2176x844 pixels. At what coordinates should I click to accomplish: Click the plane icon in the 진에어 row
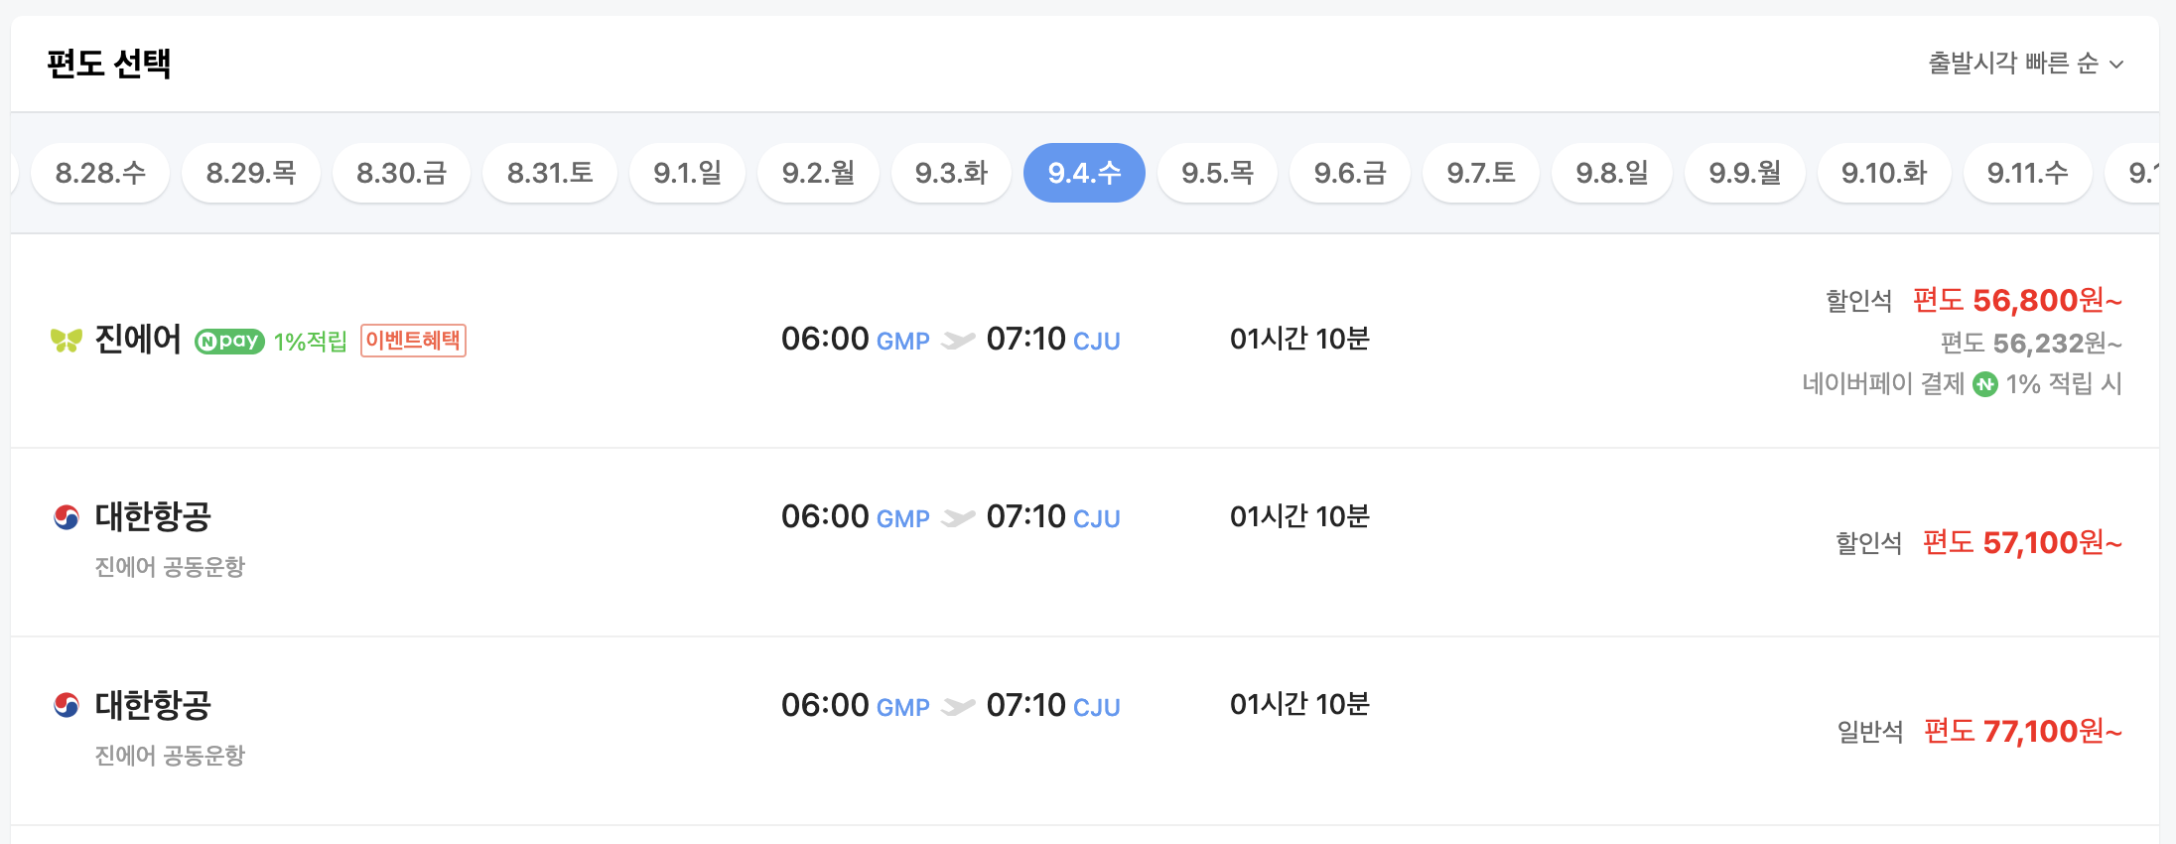tap(958, 341)
